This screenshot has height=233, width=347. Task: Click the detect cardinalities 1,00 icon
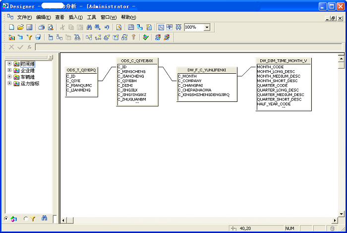click(x=98, y=37)
